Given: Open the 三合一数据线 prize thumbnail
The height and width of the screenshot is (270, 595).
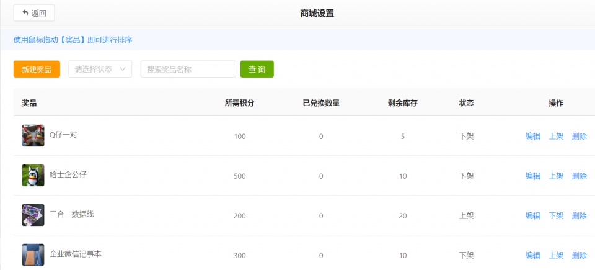Looking at the screenshot, I should pos(33,215).
